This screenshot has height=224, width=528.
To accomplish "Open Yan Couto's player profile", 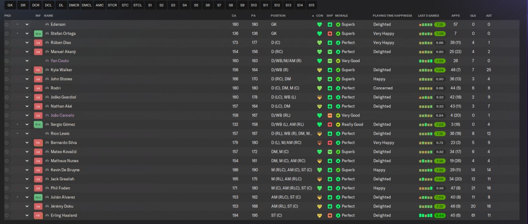I will point(61,61).
